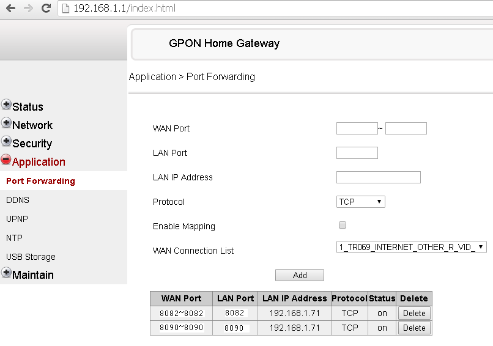Click the address bar URL 192.168.1.1/index.html
The width and height of the screenshot is (493, 346).
pos(125,8)
